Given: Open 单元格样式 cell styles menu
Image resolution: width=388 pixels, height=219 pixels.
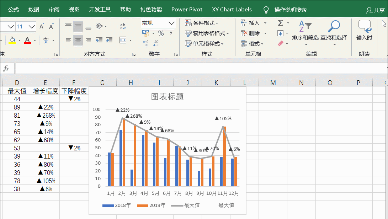Looking at the screenshot, I should pyautogui.click(x=204, y=44).
